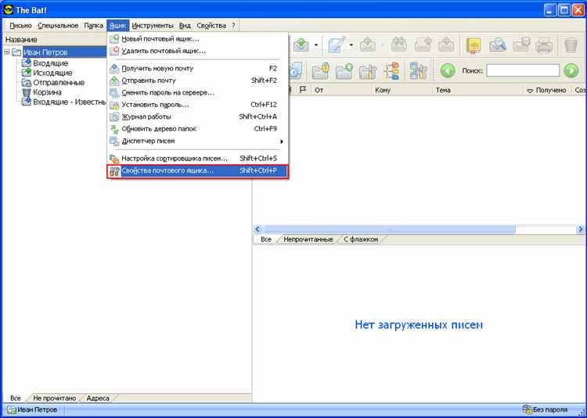Select Получить новую почту menu entry
The height and width of the screenshot is (418, 587).
[x=198, y=68]
